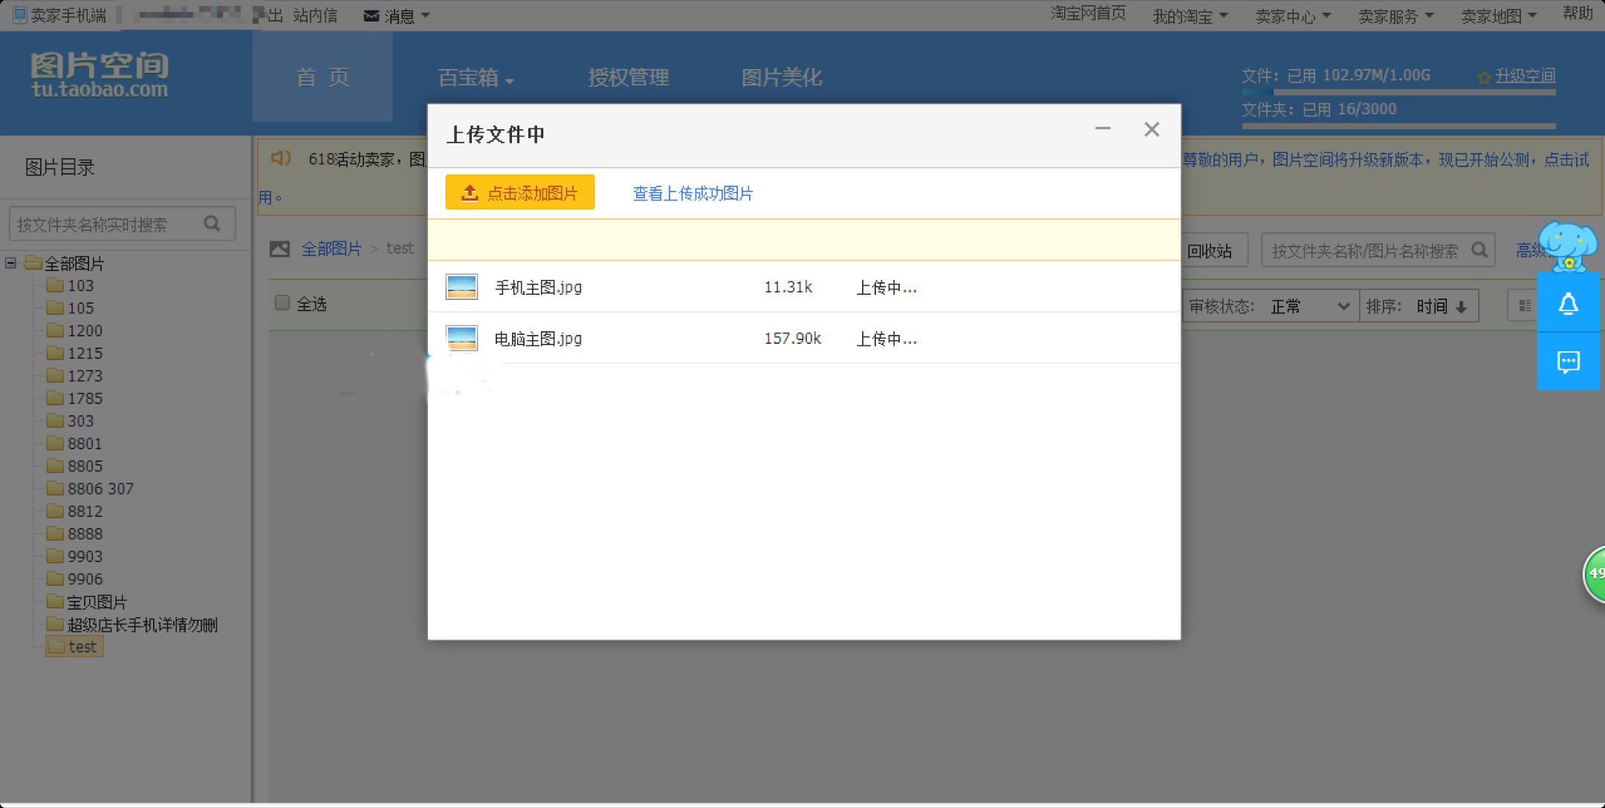Toggle 排序 时间 sort order
Image resolution: width=1605 pixels, height=808 pixels.
click(x=1440, y=306)
